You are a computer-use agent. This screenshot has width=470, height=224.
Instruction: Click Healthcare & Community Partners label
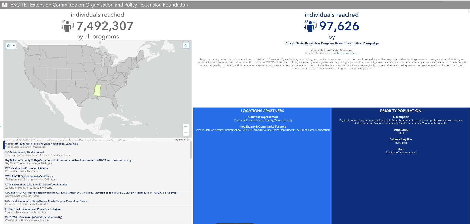point(263,127)
